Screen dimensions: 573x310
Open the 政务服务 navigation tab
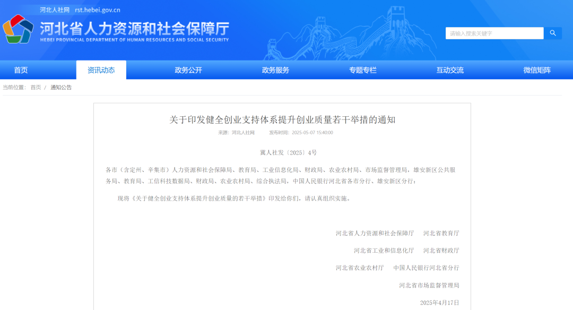tap(275, 70)
